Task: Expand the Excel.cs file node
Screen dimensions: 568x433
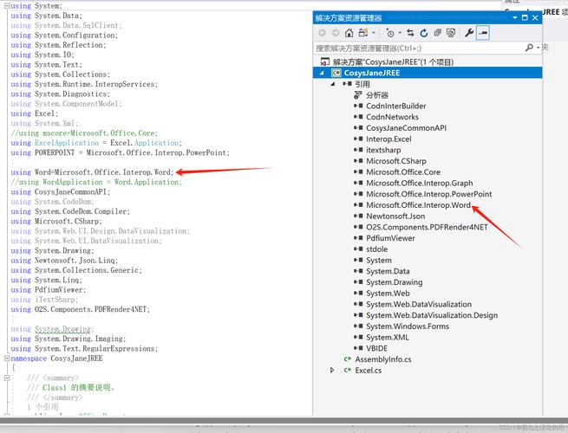Action: pos(333,370)
